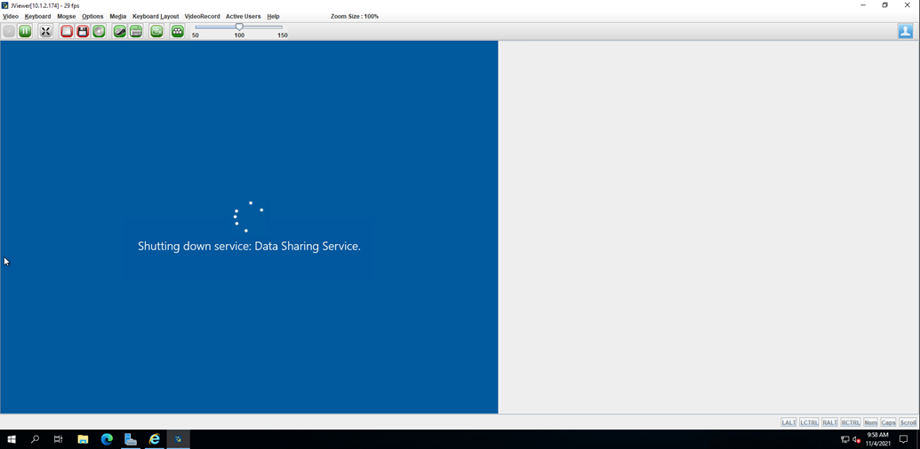This screenshot has width=920, height=449.
Task: Click the hotkeys icon next to zoom slider
Action: (178, 31)
